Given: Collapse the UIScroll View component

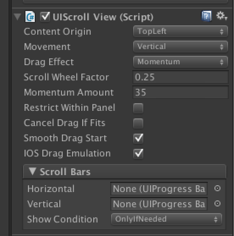Looking at the screenshot, I should click(17, 16).
